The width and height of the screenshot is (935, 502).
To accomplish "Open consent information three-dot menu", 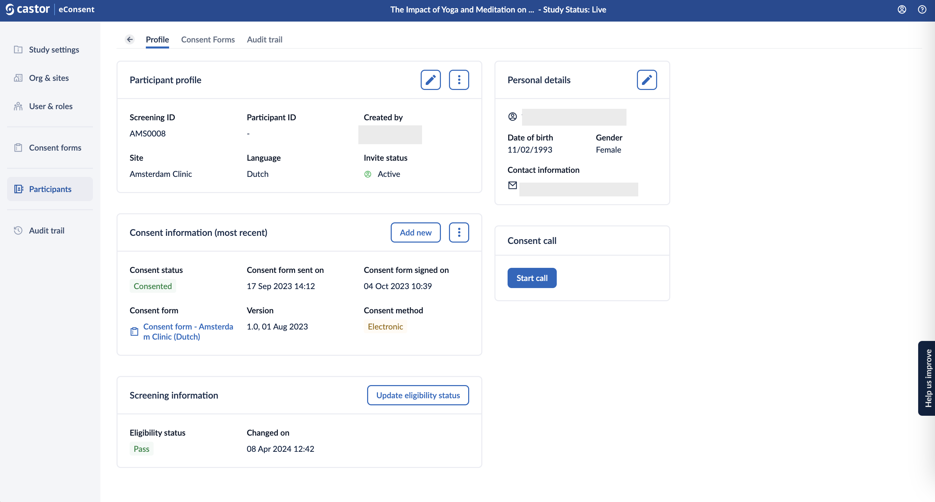I will coord(459,232).
